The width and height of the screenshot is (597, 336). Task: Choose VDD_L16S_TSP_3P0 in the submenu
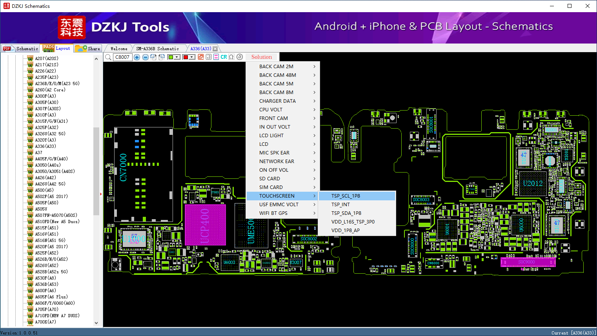357,222
